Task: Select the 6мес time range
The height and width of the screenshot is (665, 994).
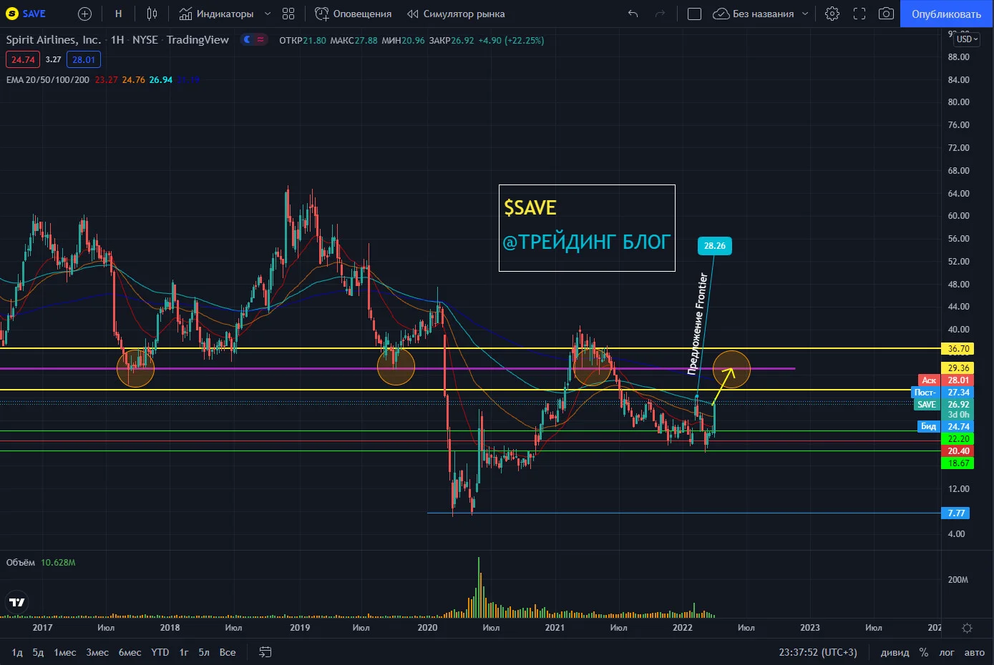Action: pyautogui.click(x=130, y=652)
